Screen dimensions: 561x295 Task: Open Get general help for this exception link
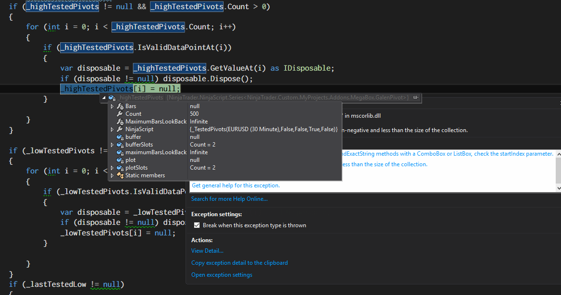[x=236, y=185]
